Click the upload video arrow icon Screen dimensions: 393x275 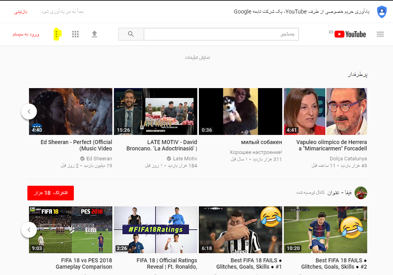click(x=94, y=34)
